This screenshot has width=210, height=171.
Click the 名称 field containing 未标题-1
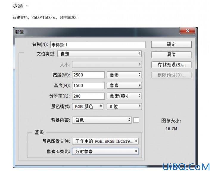98,45
